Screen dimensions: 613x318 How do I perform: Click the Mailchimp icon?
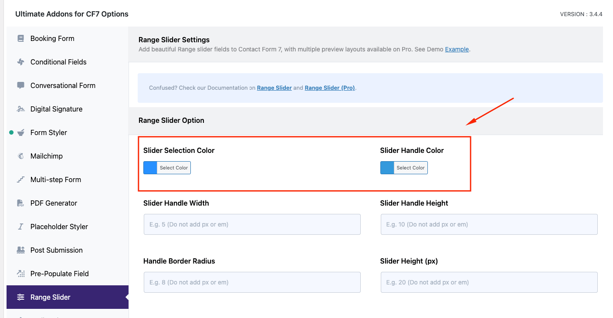coord(20,156)
